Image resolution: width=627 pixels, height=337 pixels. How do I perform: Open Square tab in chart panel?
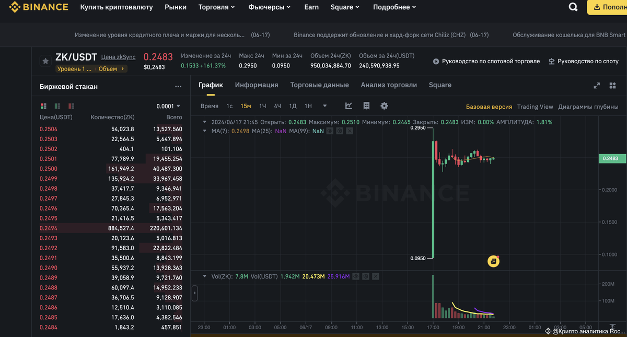[440, 85]
